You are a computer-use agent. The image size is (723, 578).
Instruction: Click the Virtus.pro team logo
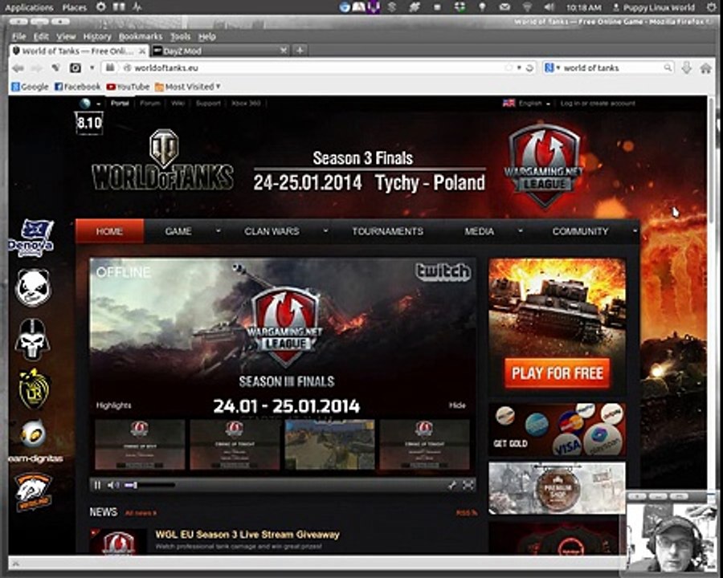click(33, 492)
